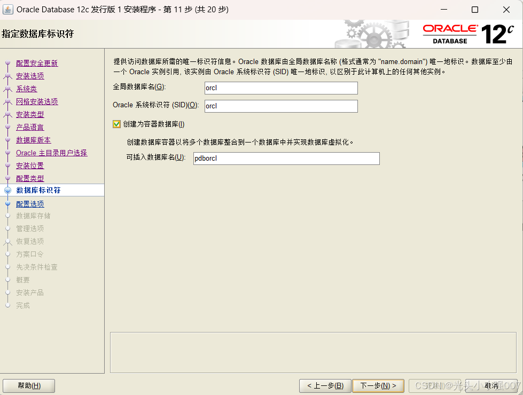This screenshot has width=523, height=395.
Task: Click the 下一步(N) button to continue
Action: click(378, 385)
